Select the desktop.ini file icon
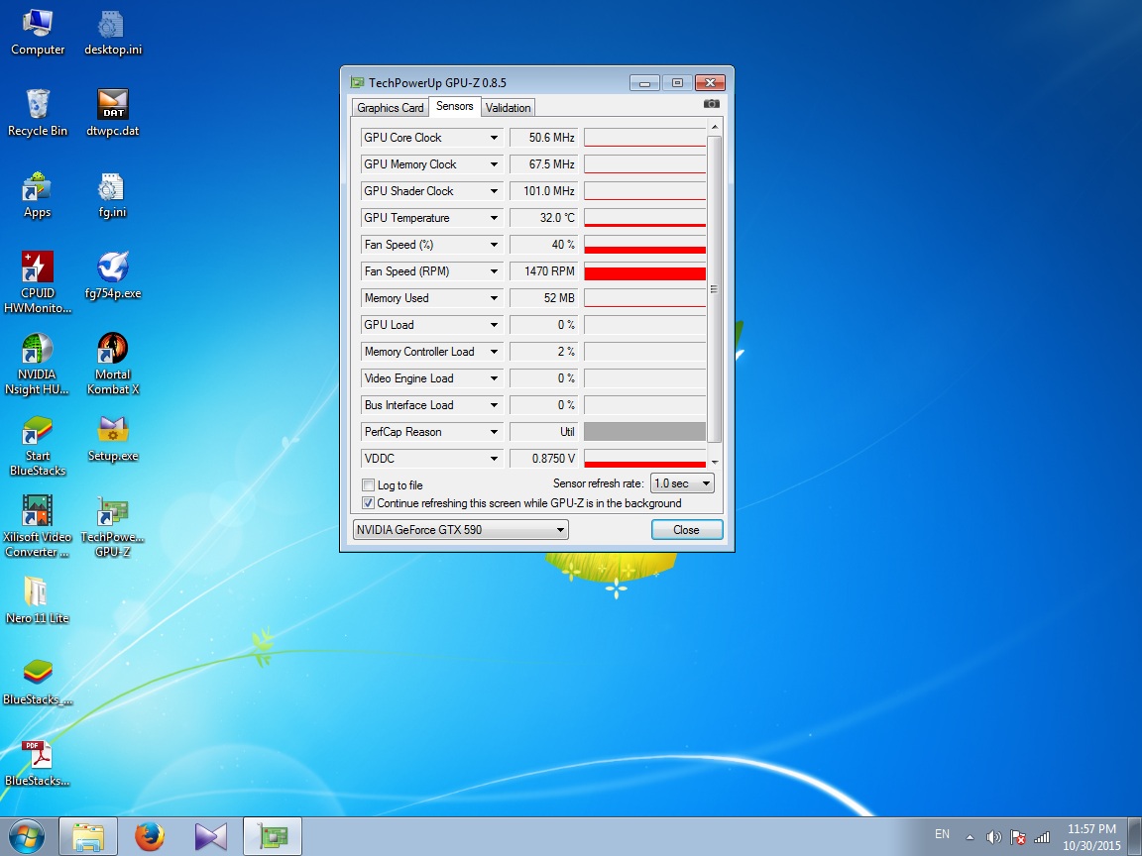The image size is (1142, 856). click(113, 33)
